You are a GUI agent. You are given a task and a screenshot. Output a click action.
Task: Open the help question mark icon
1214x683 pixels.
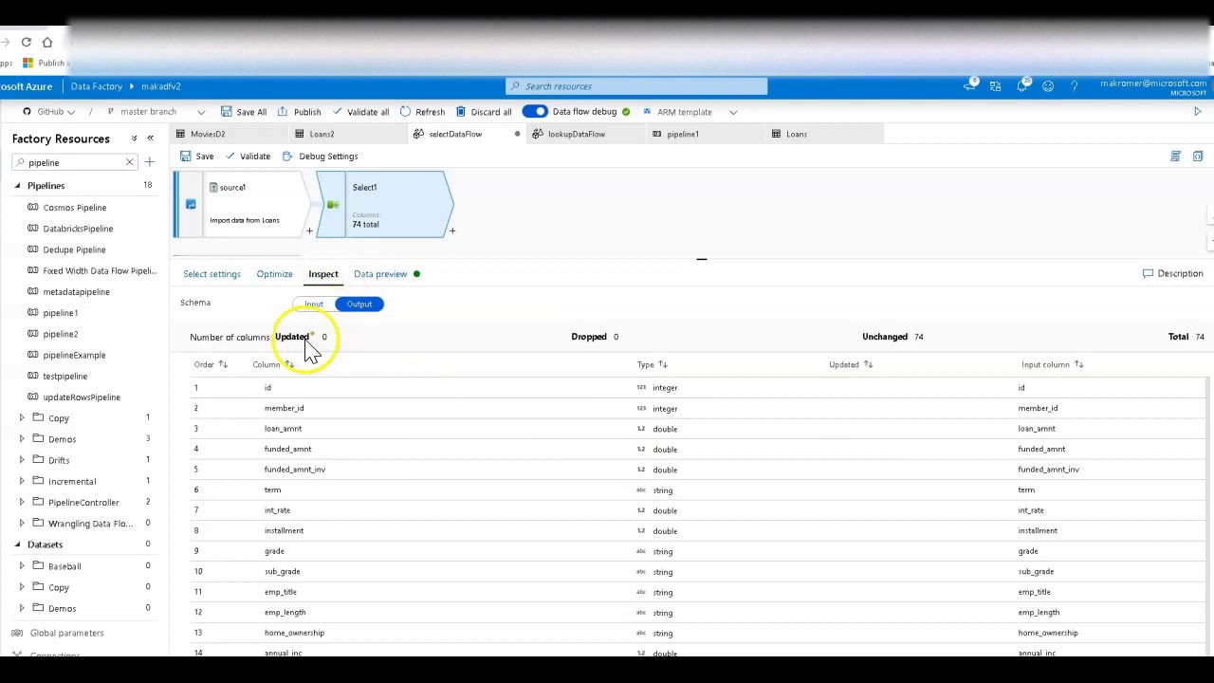[1074, 86]
